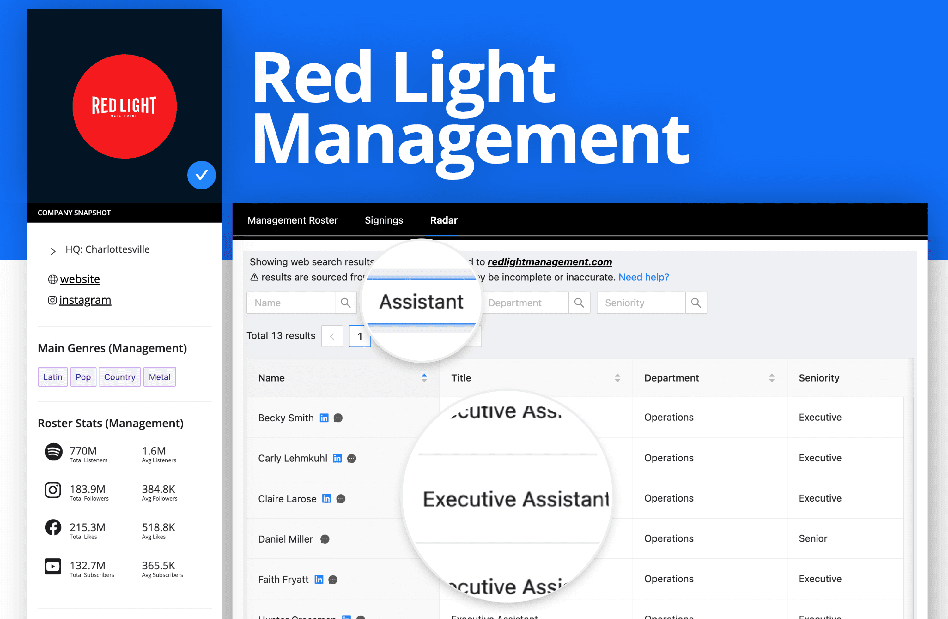Click the Instagram icon showing total followers
This screenshot has width=948, height=619.
coord(52,490)
